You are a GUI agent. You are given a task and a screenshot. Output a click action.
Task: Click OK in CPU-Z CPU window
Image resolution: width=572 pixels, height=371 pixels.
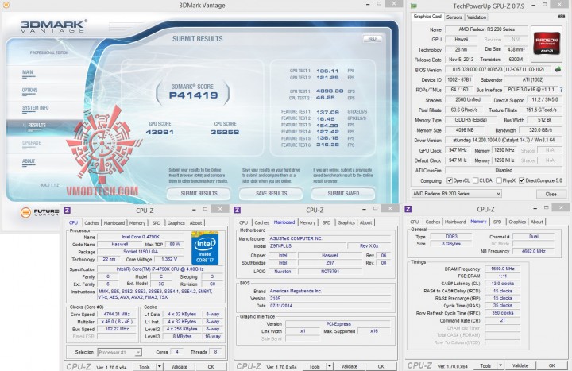[x=211, y=366]
